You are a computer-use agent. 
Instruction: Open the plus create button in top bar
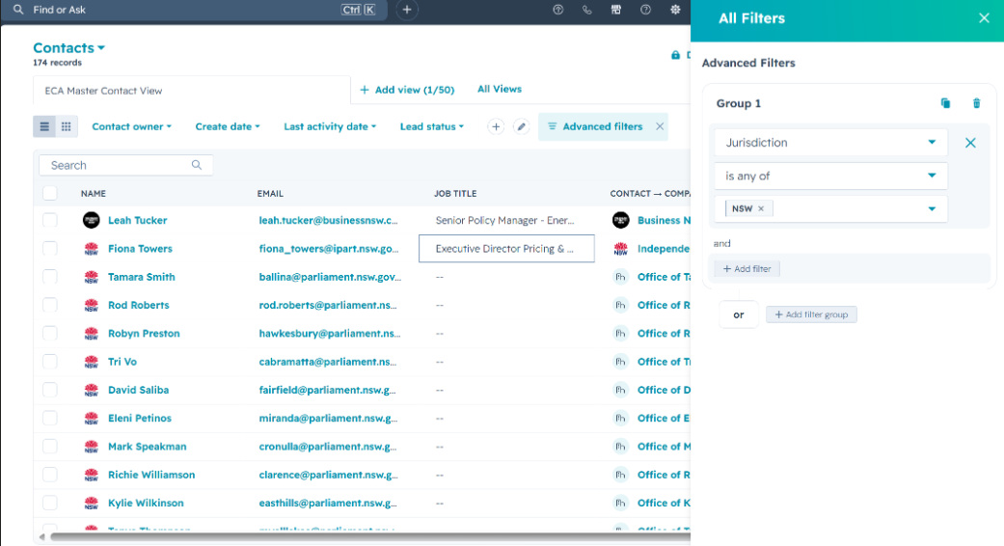coord(407,10)
